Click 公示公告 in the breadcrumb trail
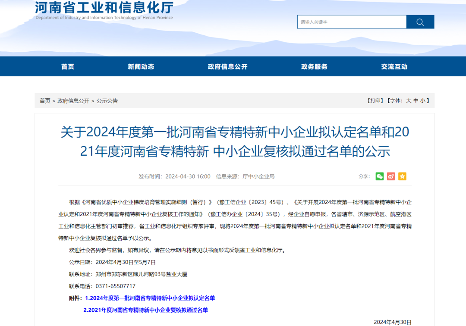Viewport: 466px width, 326px height. pyautogui.click(x=108, y=100)
